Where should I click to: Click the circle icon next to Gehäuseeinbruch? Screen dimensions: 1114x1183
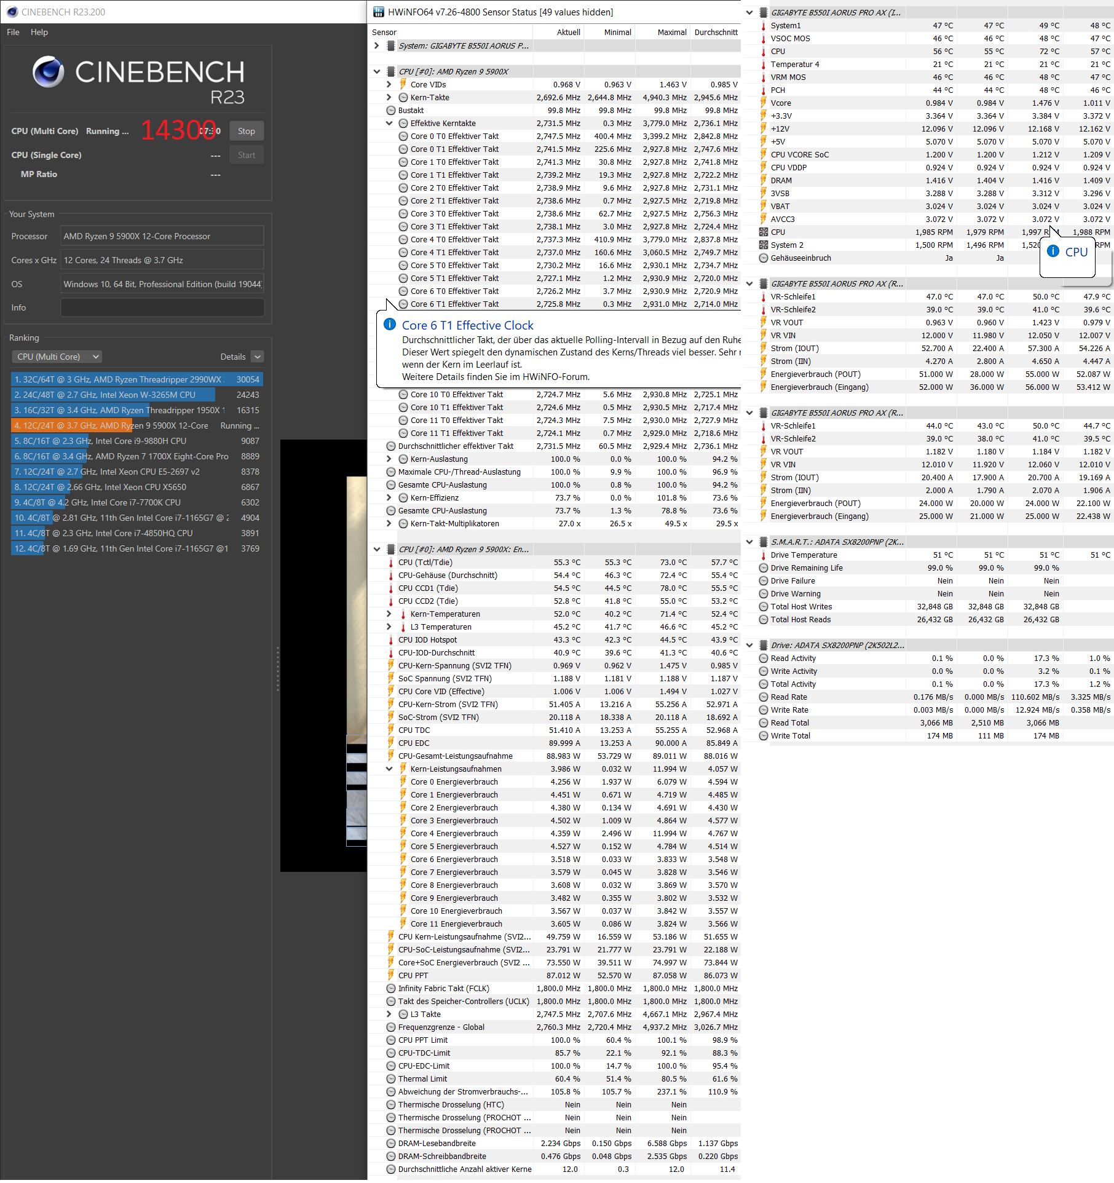[x=764, y=258]
